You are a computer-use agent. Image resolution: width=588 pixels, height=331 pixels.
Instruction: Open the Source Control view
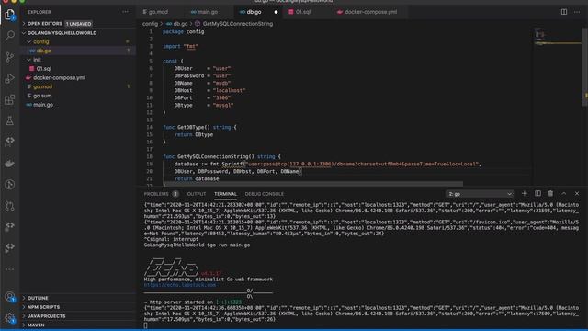[x=10, y=57]
